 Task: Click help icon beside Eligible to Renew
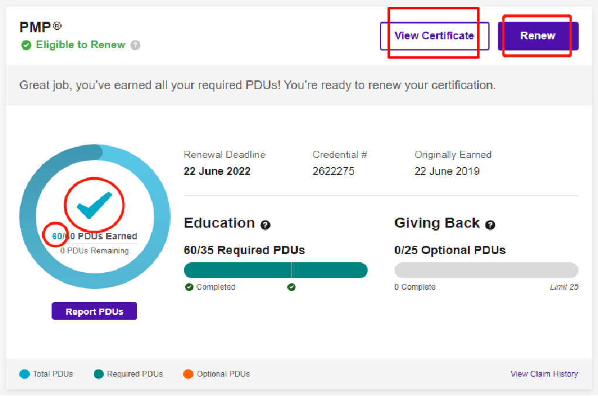135,45
